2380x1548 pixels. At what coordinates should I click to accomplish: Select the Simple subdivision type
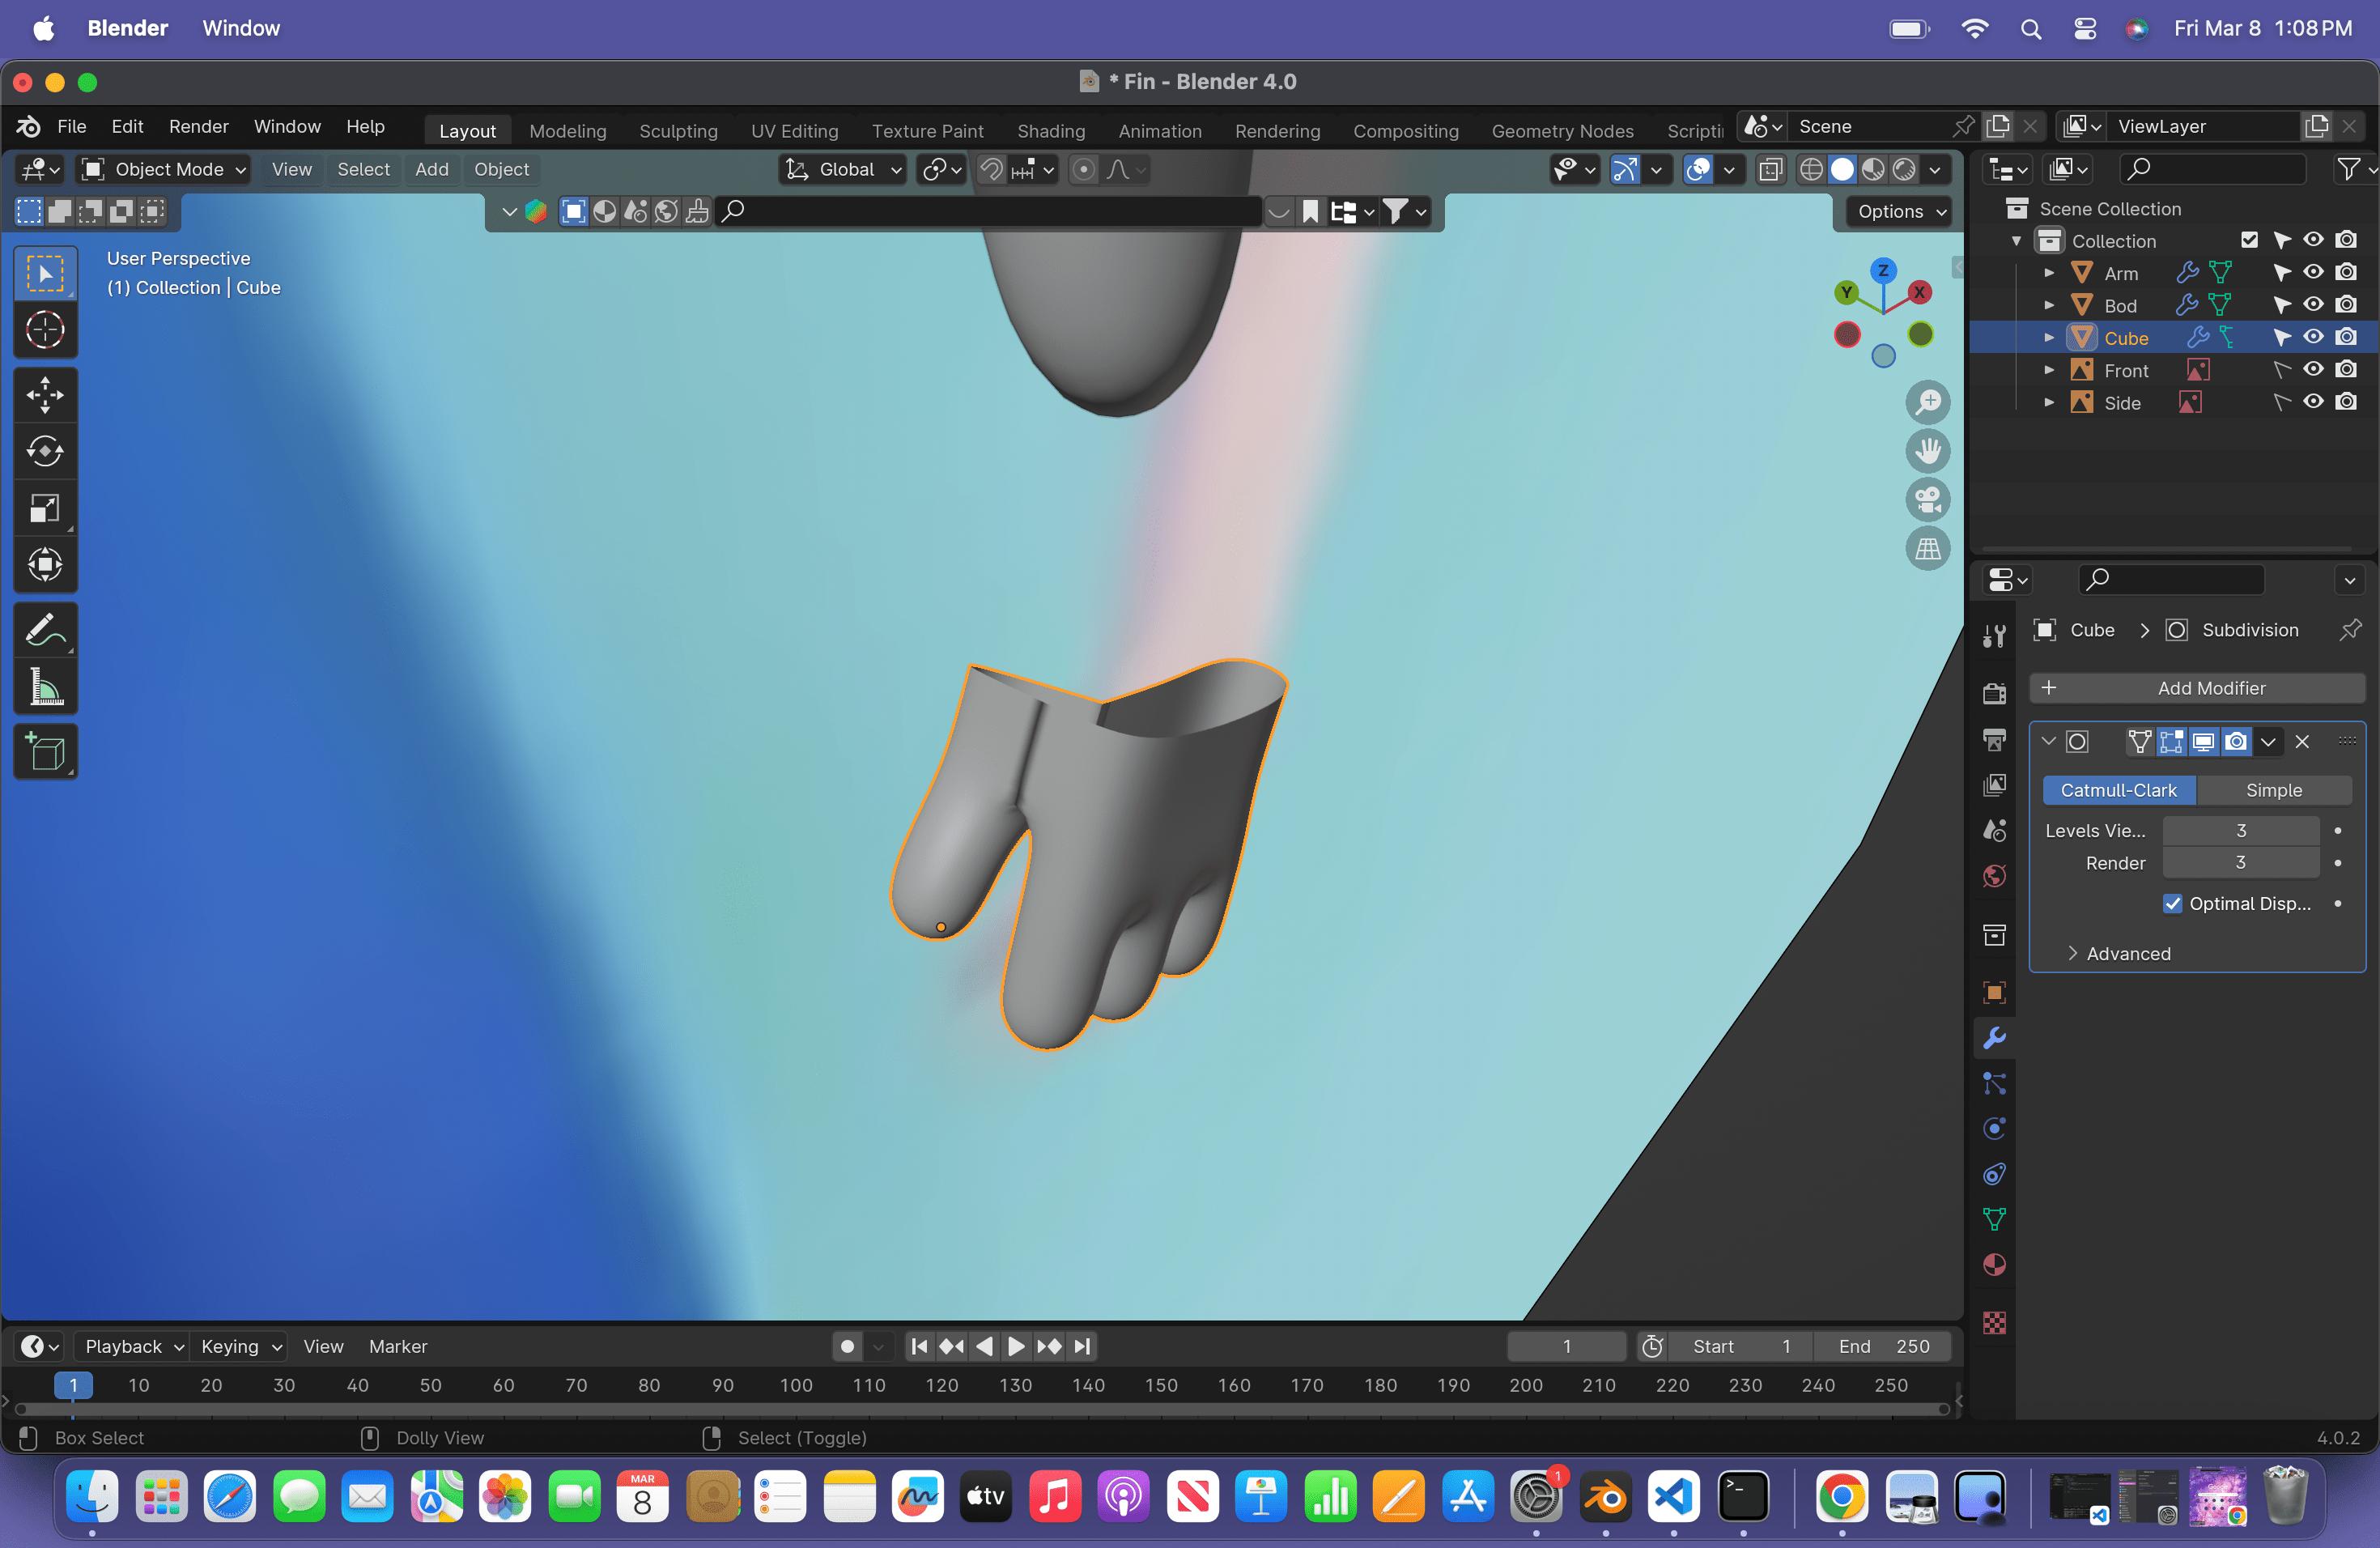(x=2272, y=790)
